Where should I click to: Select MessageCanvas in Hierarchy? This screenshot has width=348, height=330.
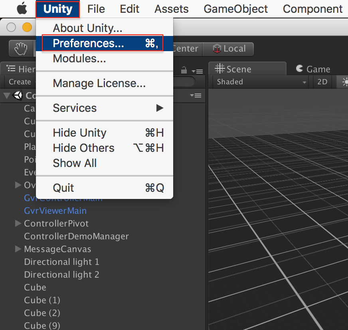tap(57, 249)
